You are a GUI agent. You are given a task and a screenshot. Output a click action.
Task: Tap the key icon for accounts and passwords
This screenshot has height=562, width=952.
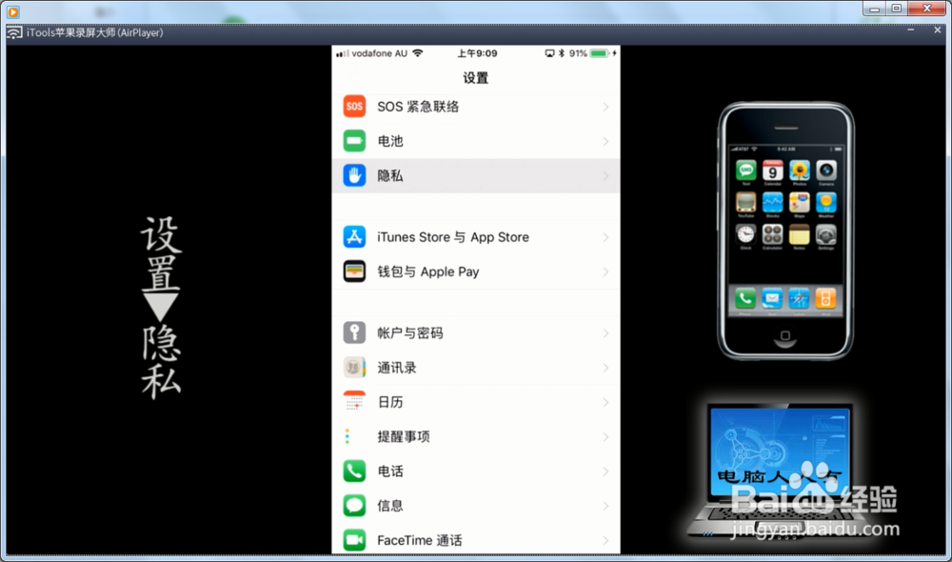[x=354, y=333]
